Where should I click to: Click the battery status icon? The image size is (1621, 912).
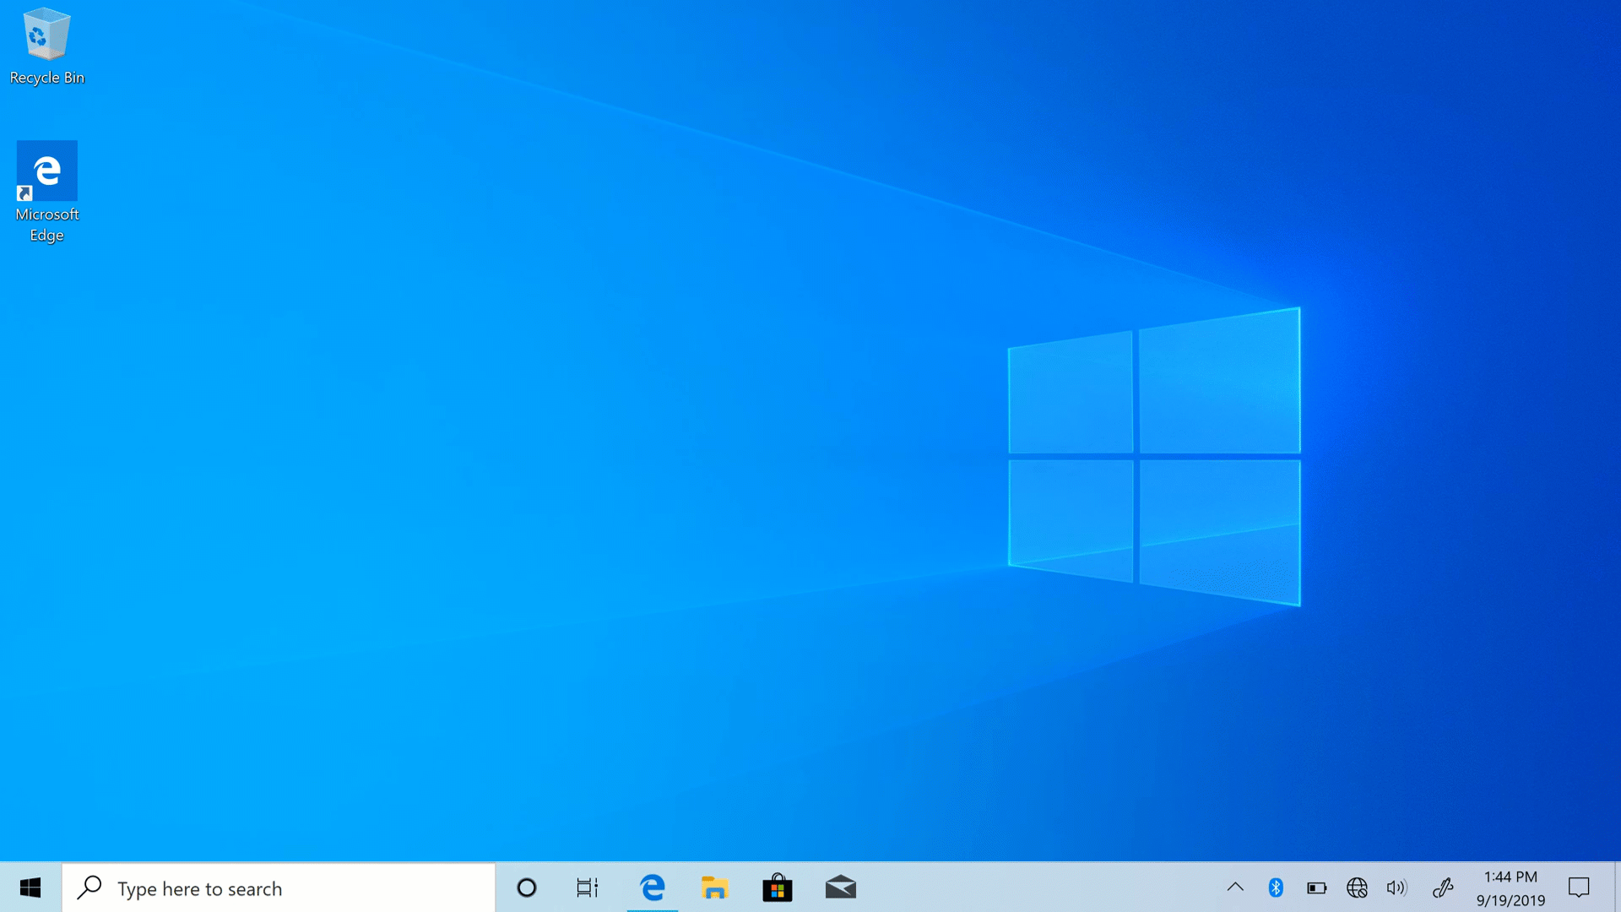click(1316, 888)
